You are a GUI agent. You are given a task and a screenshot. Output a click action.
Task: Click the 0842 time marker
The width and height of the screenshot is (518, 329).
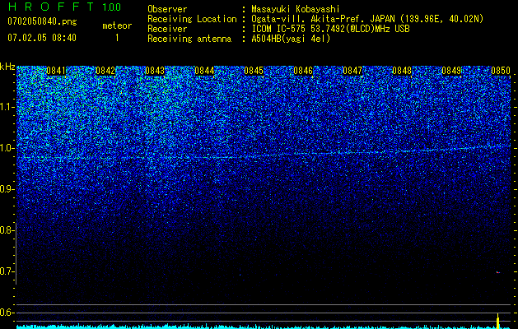(x=105, y=71)
